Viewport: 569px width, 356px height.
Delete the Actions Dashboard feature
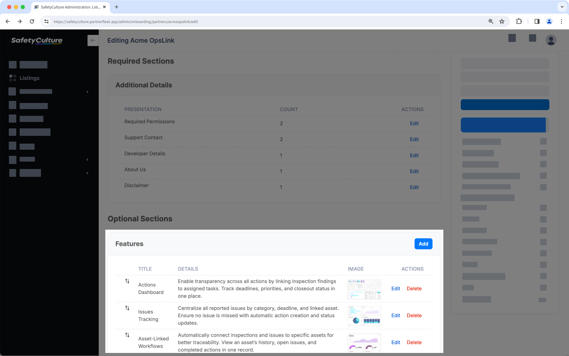coord(414,289)
